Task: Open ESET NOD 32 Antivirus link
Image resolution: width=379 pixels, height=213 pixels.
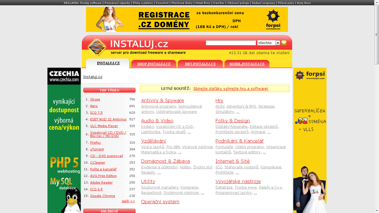Action: tap(108, 119)
